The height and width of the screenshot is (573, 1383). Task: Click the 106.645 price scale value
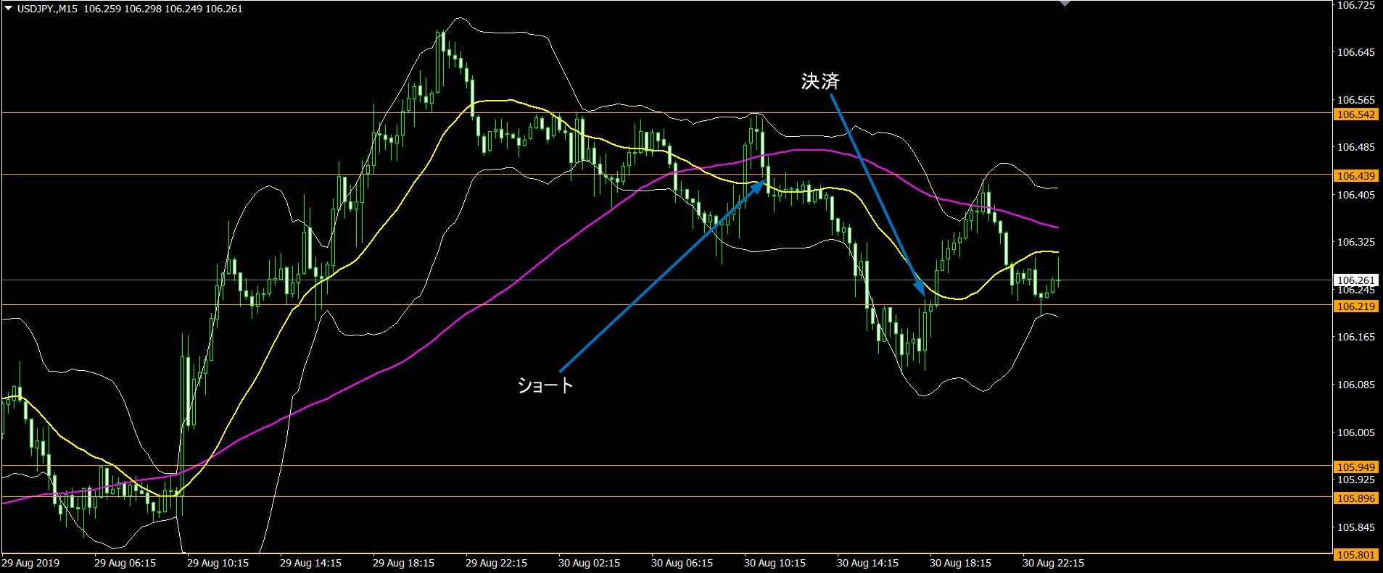tap(1356, 52)
